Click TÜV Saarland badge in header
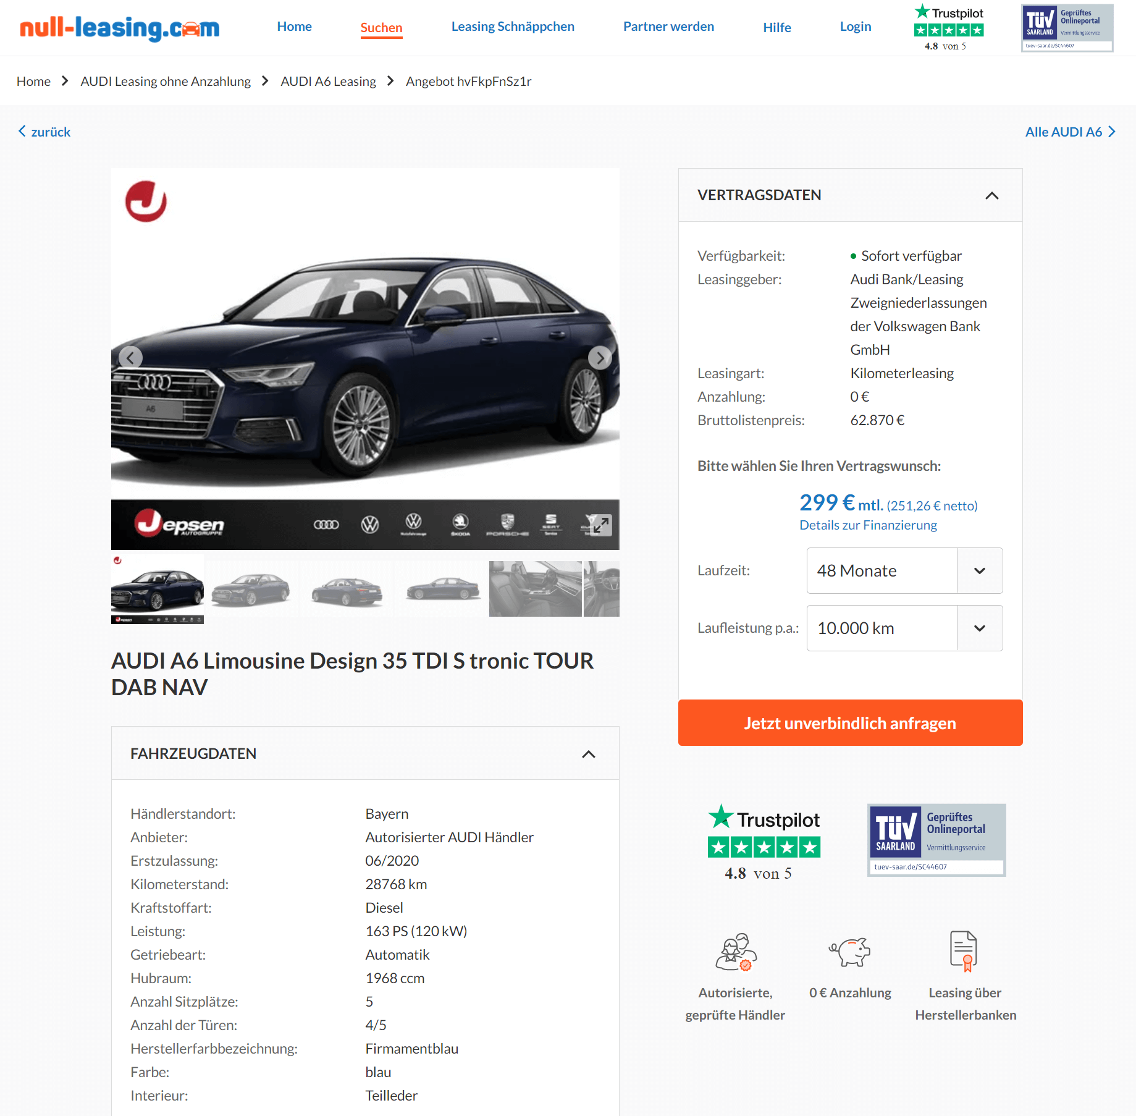 pos(1067,28)
